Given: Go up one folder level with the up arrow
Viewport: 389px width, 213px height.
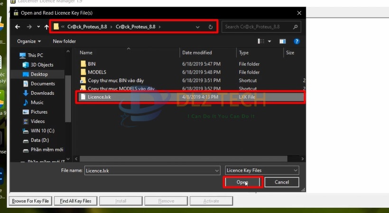Looking at the screenshot, I should pos(46,27).
